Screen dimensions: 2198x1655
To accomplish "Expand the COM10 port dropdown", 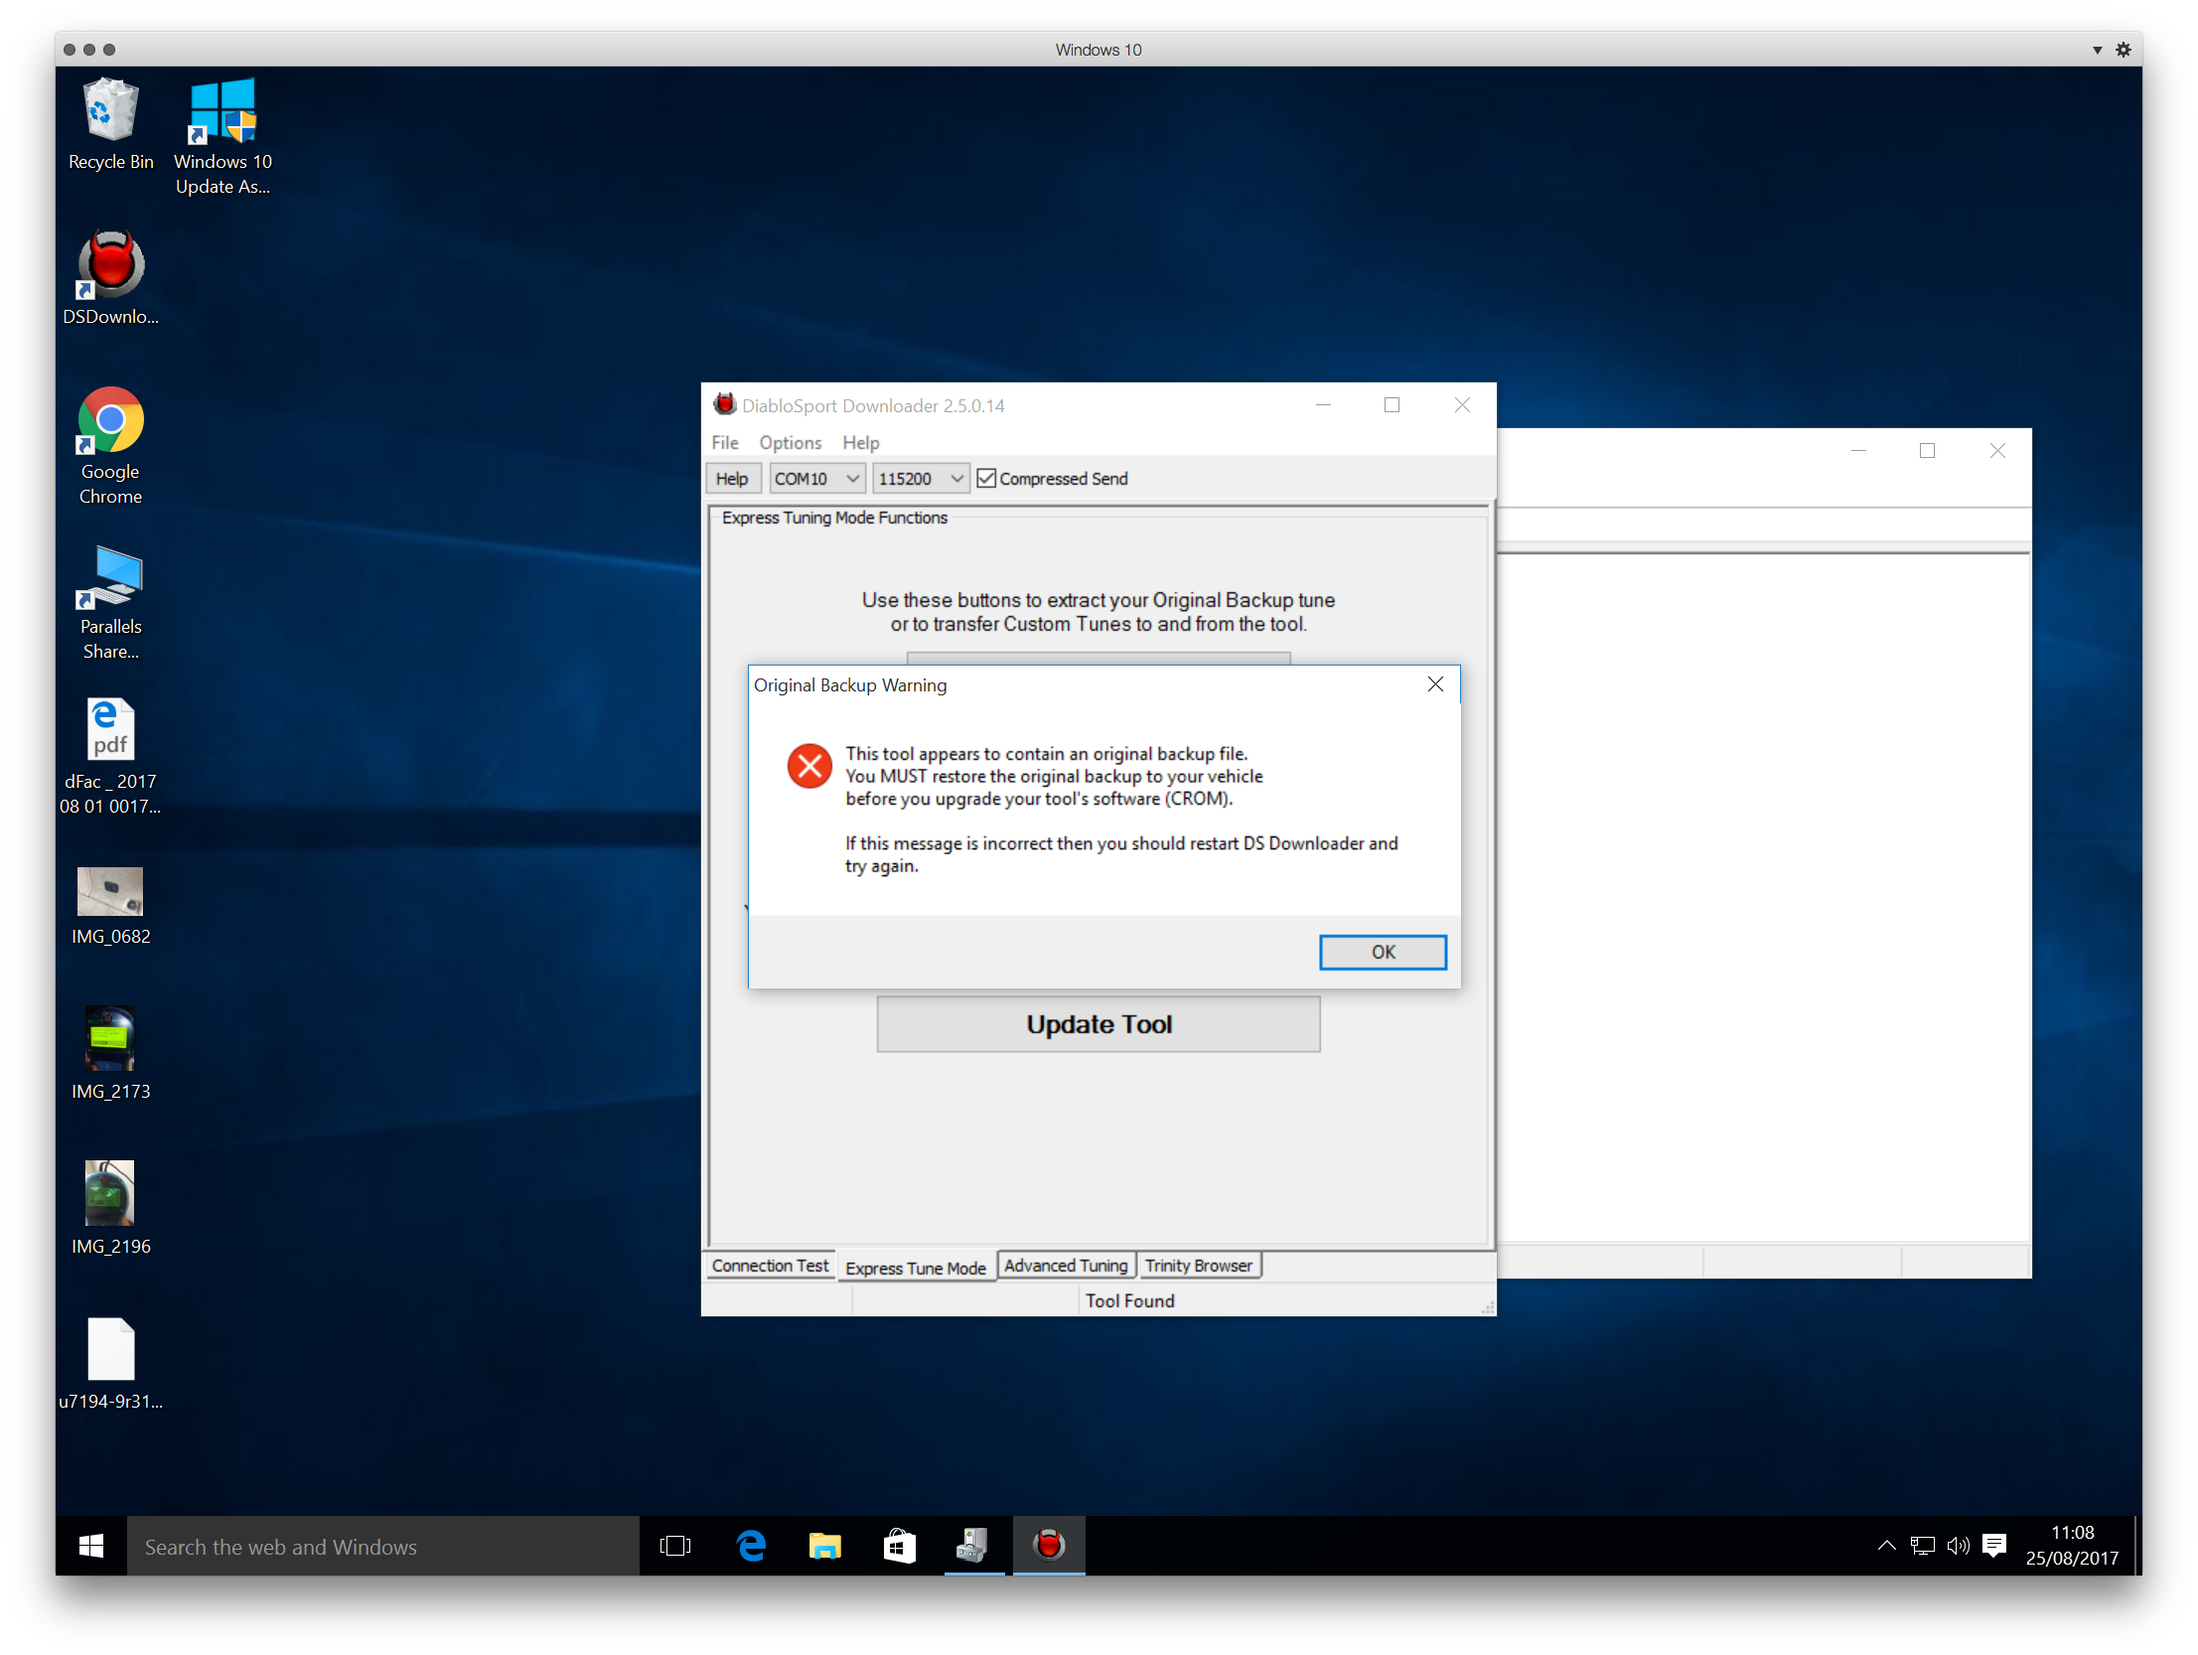I will (x=815, y=478).
